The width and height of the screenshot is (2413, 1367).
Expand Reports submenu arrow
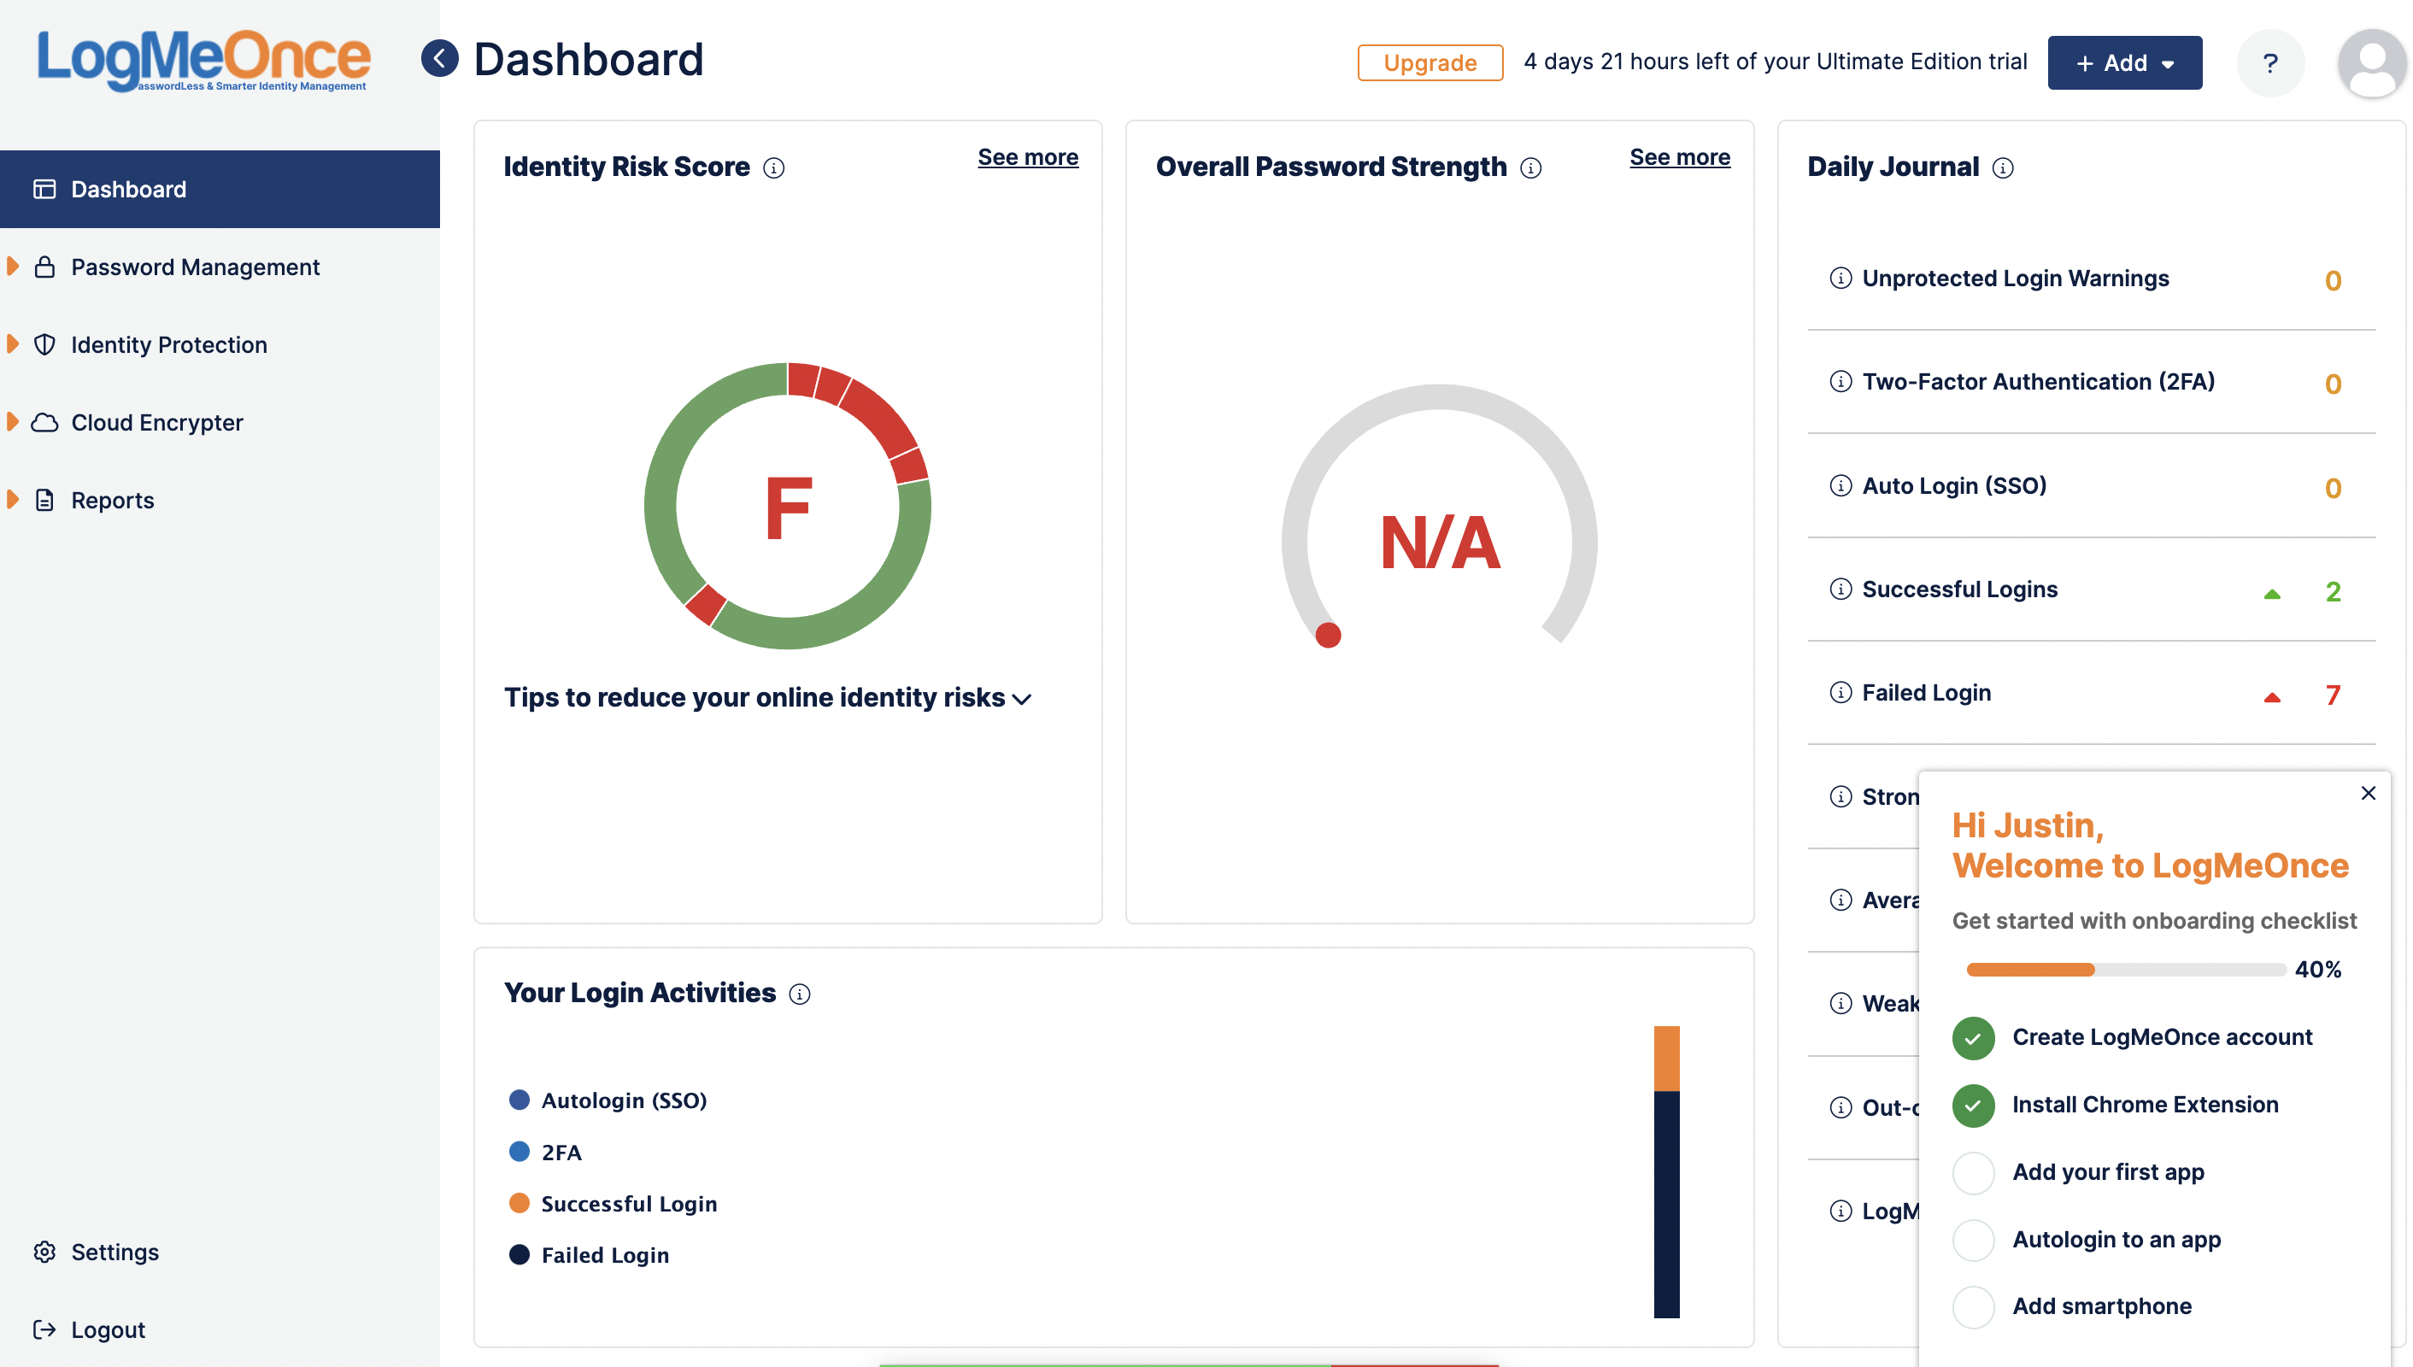click(x=13, y=500)
